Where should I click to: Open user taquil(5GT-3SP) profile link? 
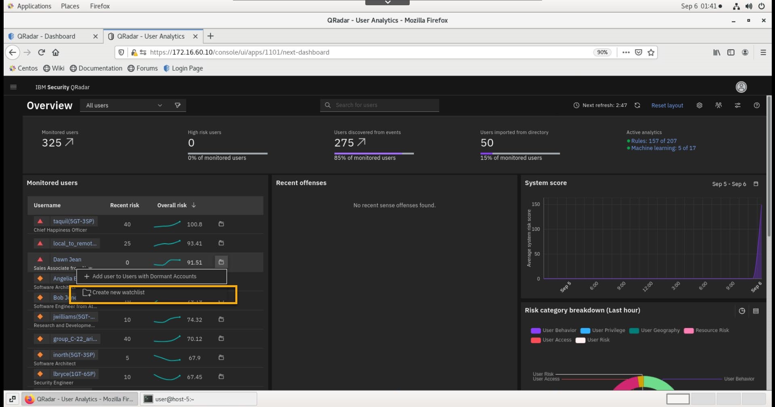coord(73,221)
